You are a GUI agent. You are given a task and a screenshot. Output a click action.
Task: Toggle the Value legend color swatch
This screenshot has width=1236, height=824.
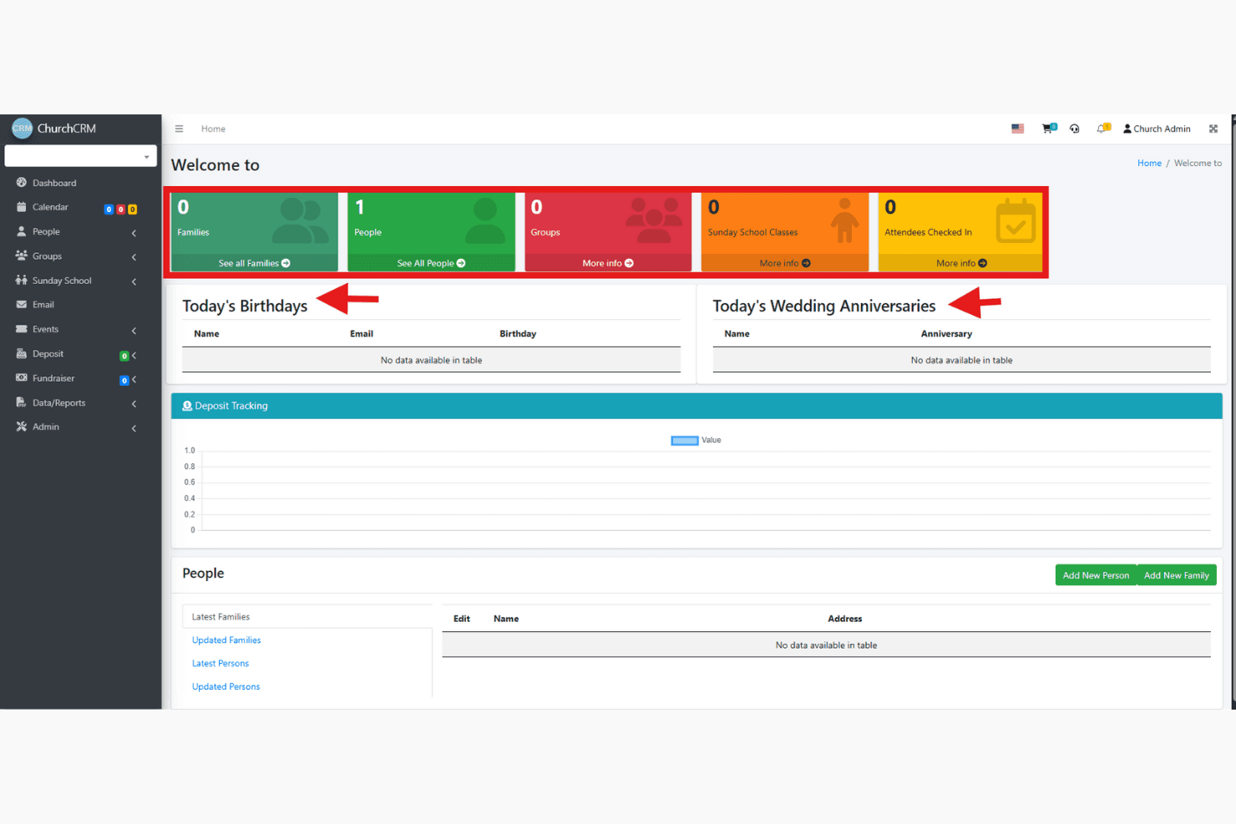pos(685,441)
